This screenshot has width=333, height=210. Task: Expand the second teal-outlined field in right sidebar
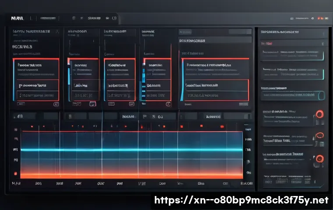(292, 73)
